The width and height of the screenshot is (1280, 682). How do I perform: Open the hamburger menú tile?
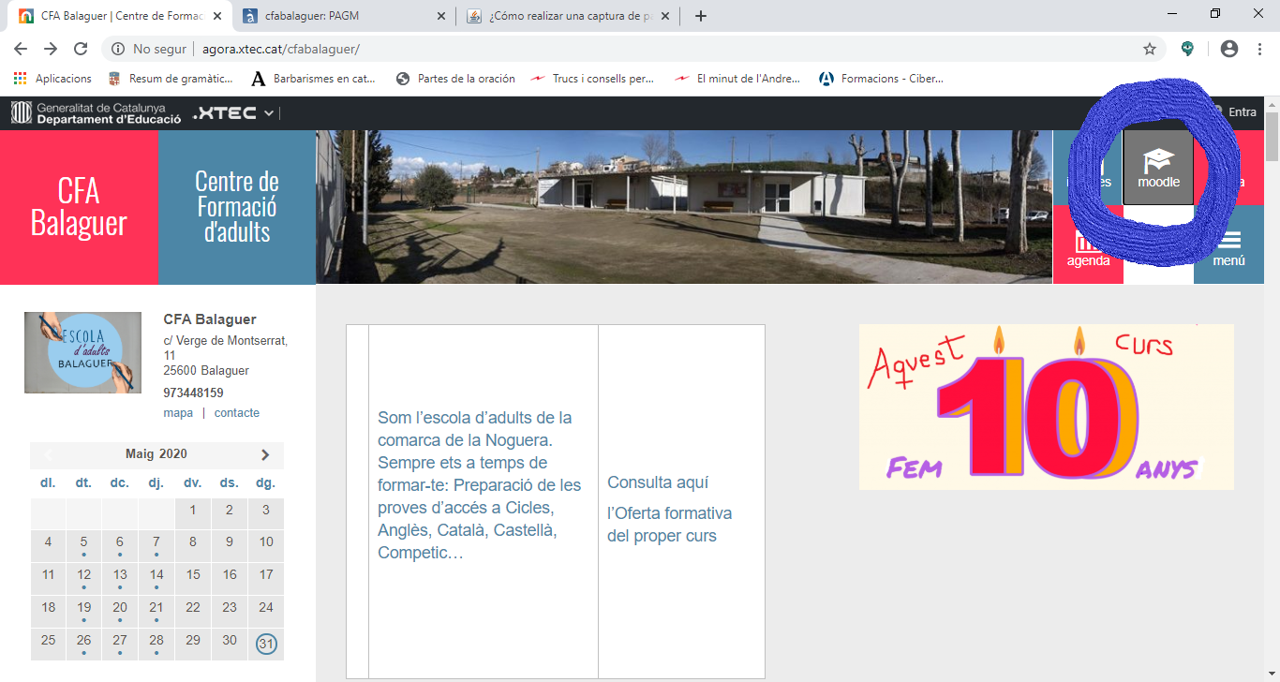1228,247
